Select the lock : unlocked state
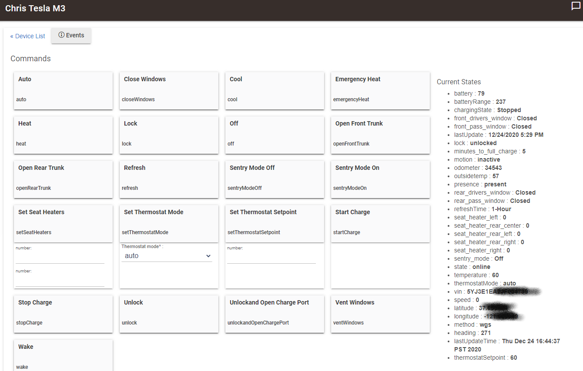The width and height of the screenshot is (583, 371). point(475,143)
